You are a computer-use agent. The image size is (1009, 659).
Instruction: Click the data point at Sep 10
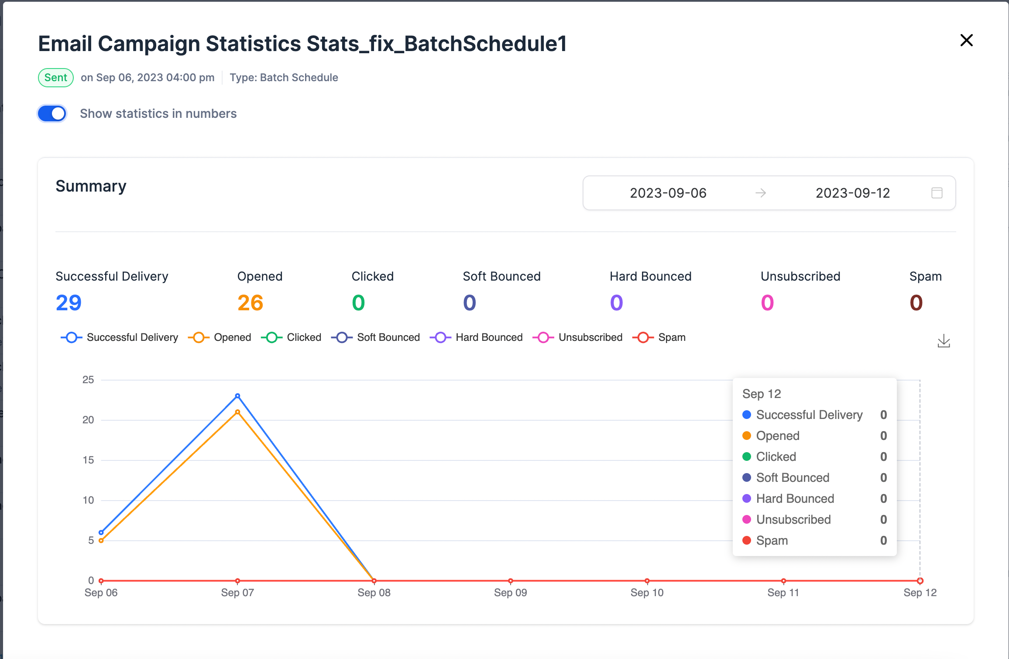click(x=647, y=581)
